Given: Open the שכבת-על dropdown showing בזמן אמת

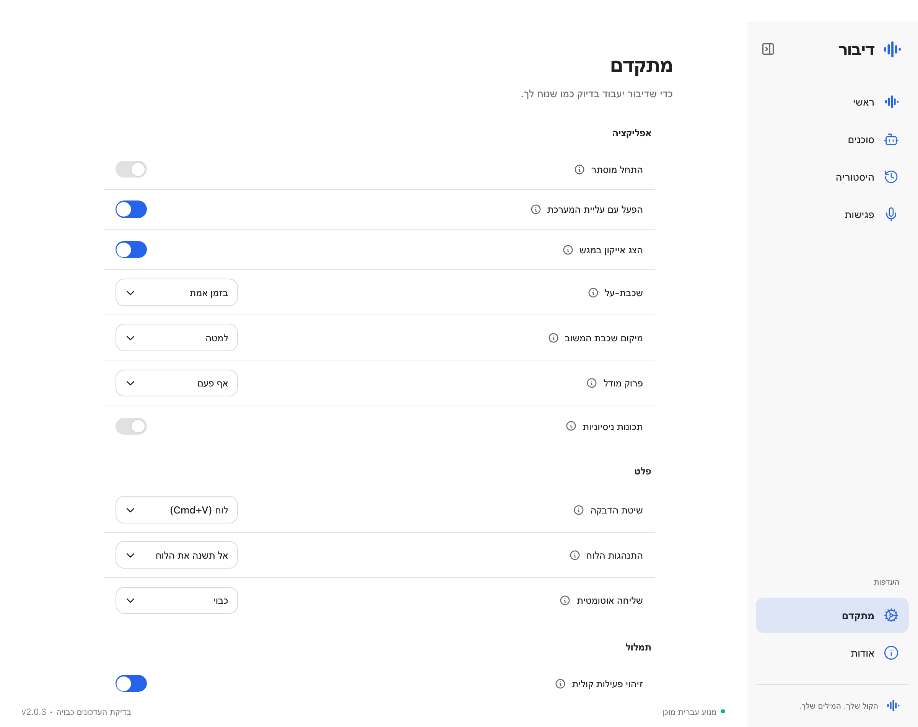Looking at the screenshot, I should pos(177,292).
